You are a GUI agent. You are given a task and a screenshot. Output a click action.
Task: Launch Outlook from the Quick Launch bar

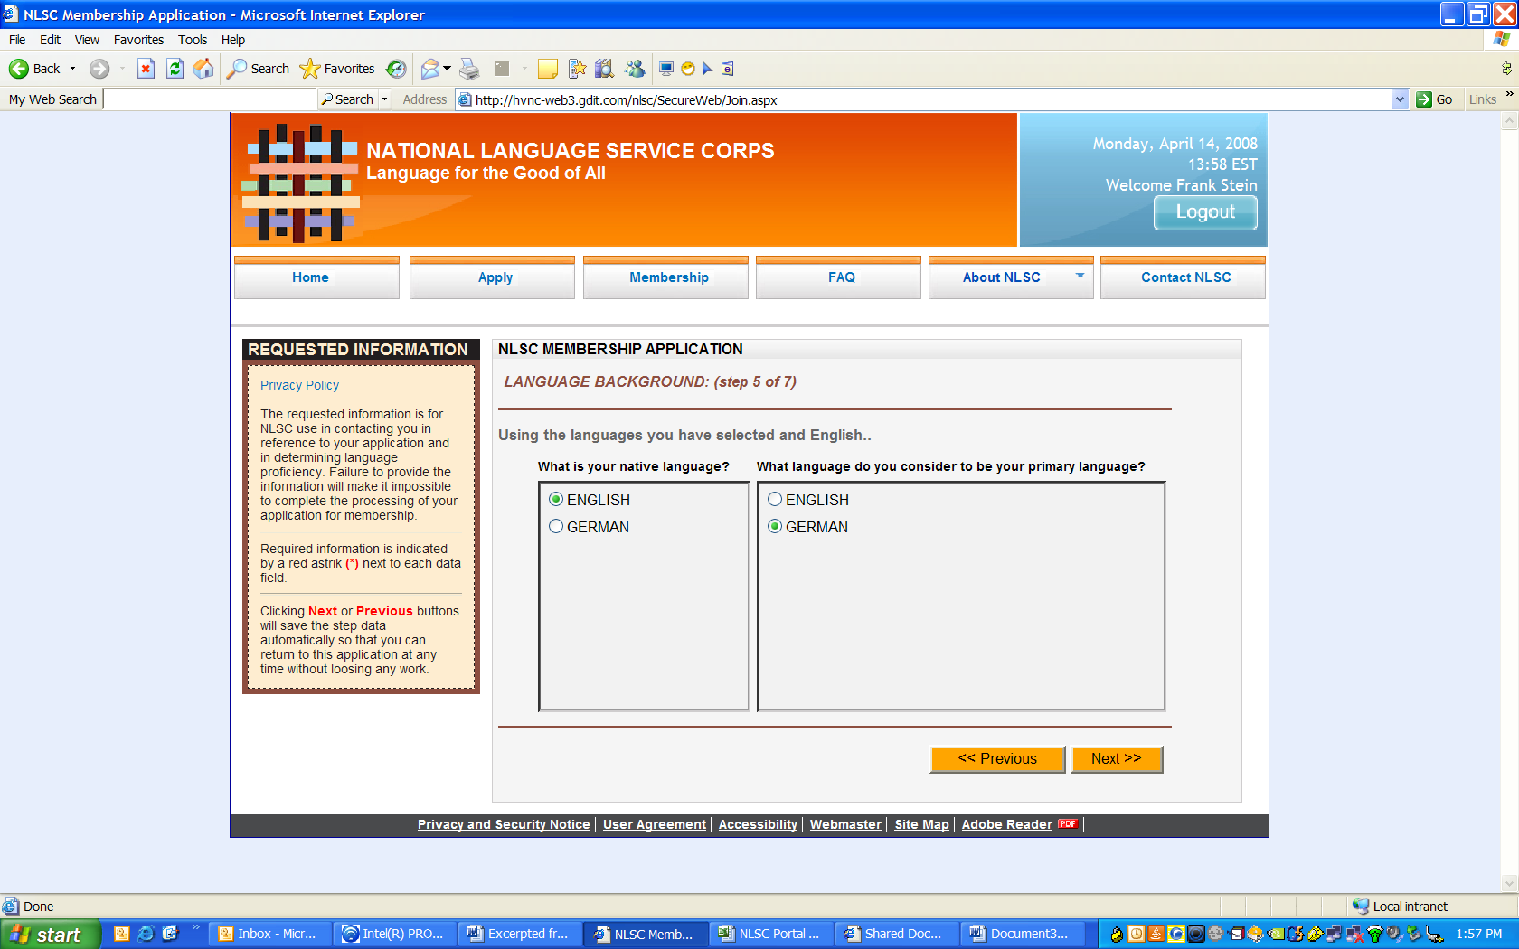pyautogui.click(x=121, y=934)
